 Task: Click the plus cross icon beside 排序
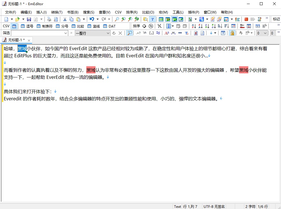[x=144, y=26]
